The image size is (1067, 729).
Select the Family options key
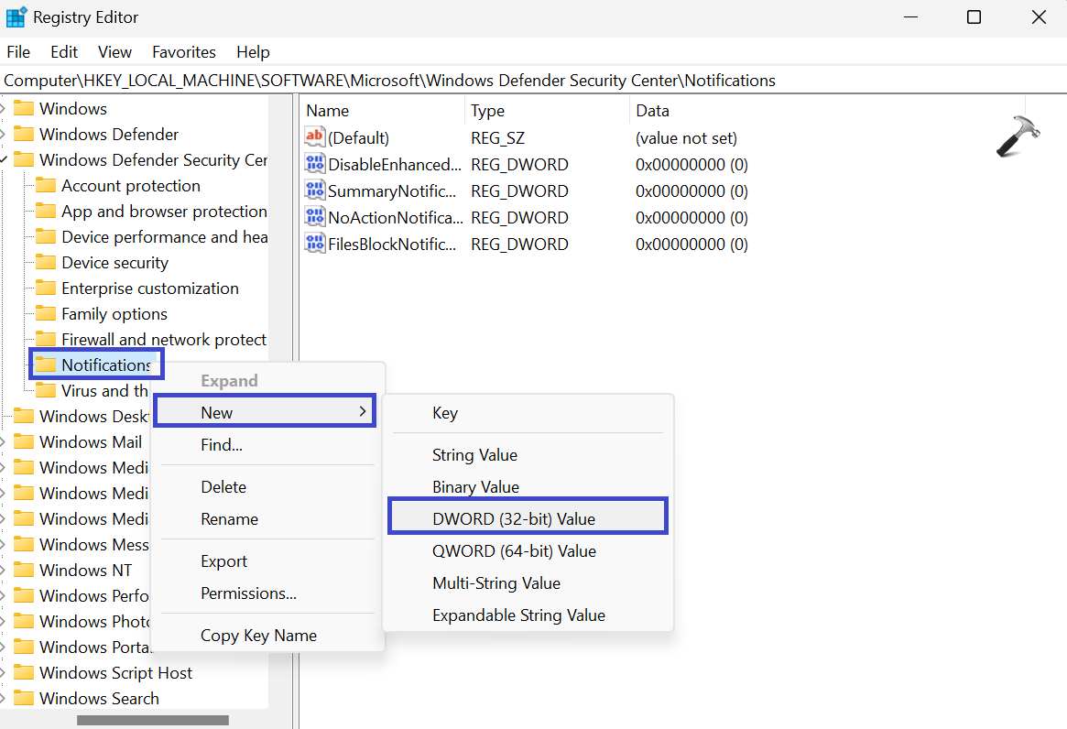[114, 314]
